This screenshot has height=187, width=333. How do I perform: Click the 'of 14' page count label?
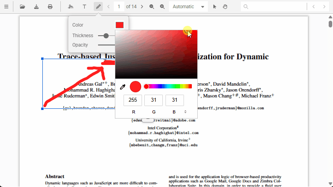coord(131,7)
